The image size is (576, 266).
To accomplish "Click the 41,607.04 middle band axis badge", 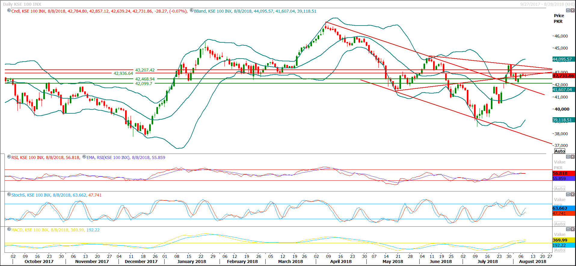I will coord(564,90).
